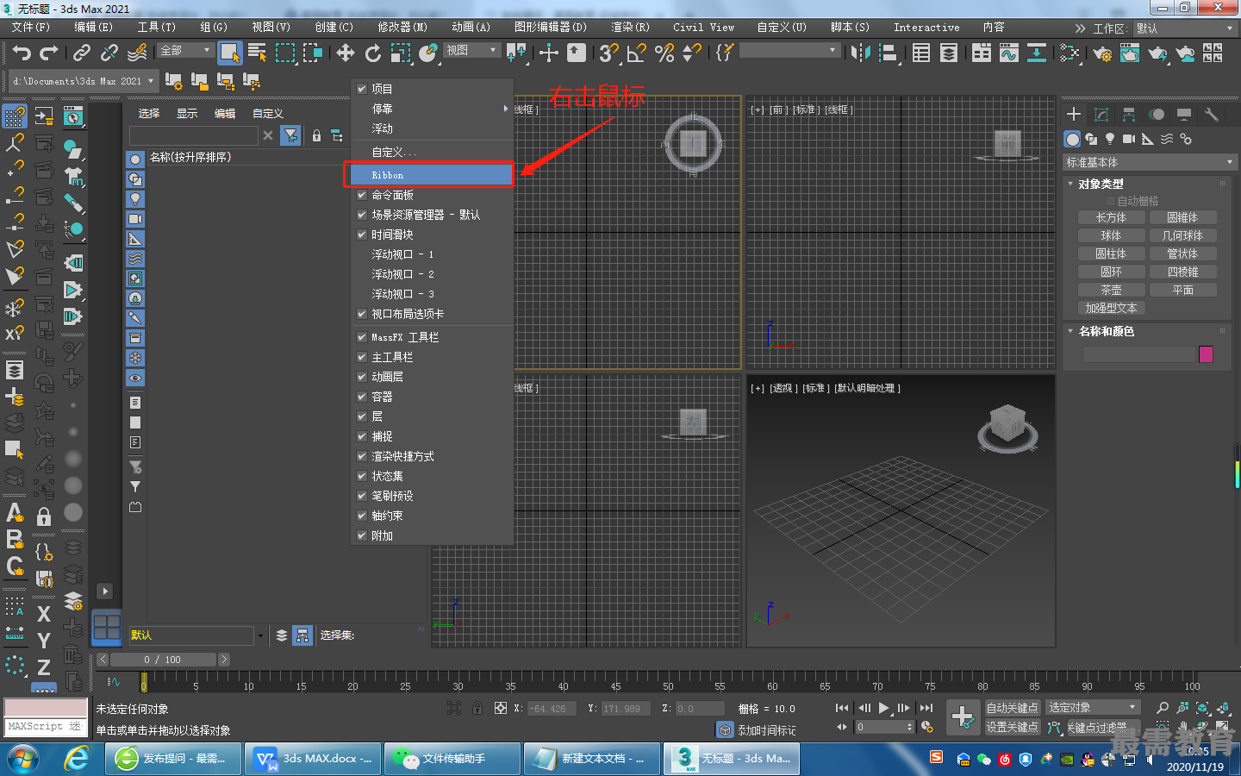Screen dimensions: 1241x776
Task: Click the 自动关键点 button
Action: coord(1013,708)
